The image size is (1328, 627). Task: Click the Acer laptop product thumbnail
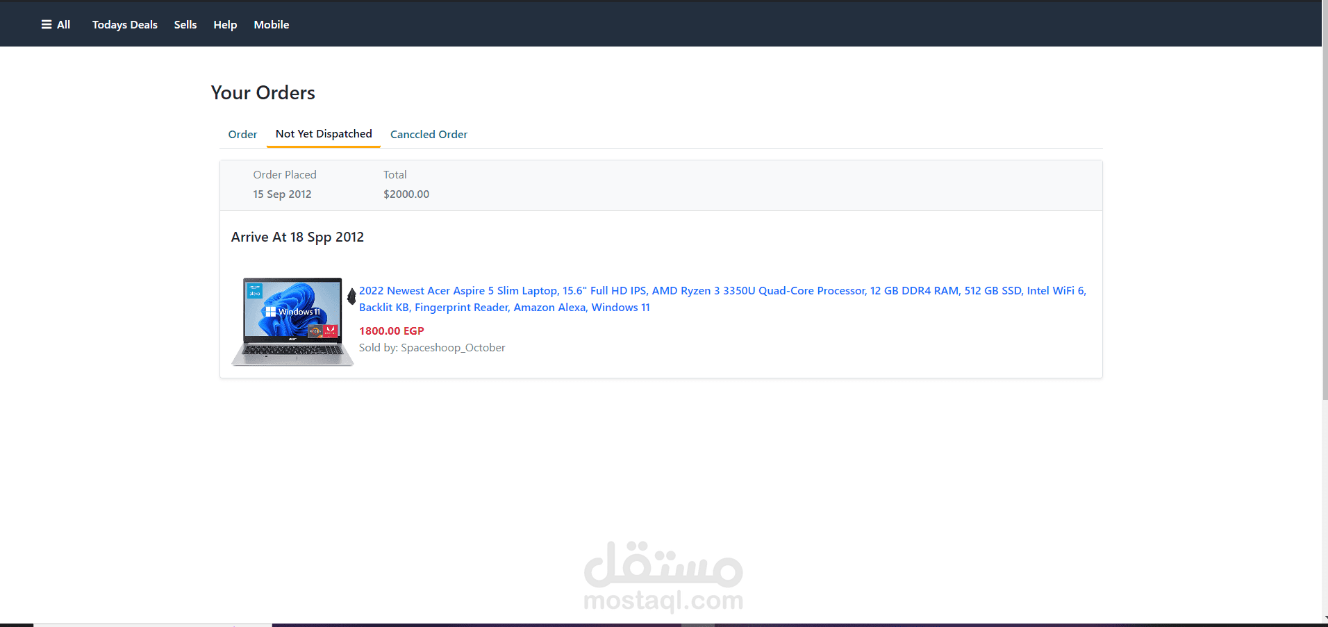coord(292,321)
